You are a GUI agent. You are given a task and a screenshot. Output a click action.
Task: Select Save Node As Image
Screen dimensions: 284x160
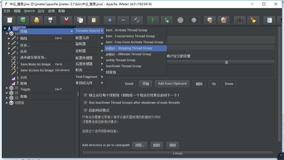coord(46,64)
